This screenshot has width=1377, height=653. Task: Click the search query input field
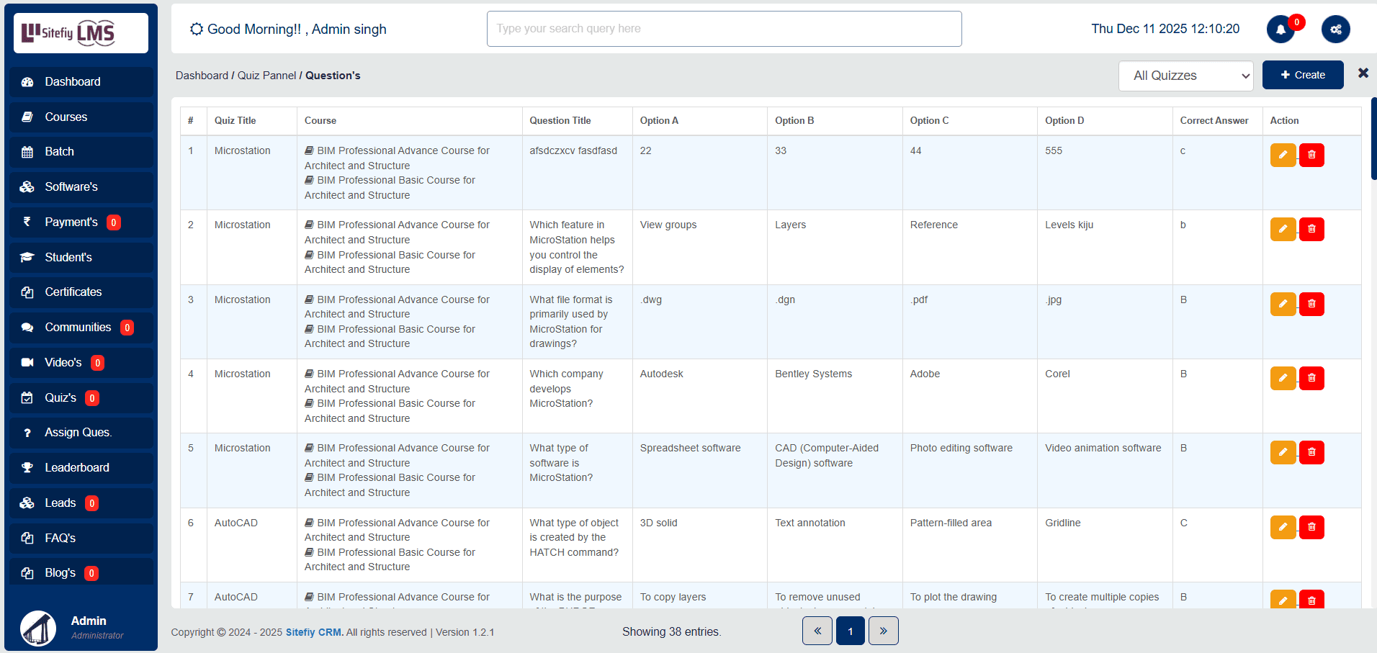click(724, 29)
